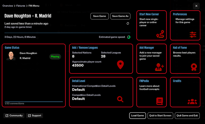Click Browse best players results text
This screenshot has height=124, width=205.
coord(184,54)
